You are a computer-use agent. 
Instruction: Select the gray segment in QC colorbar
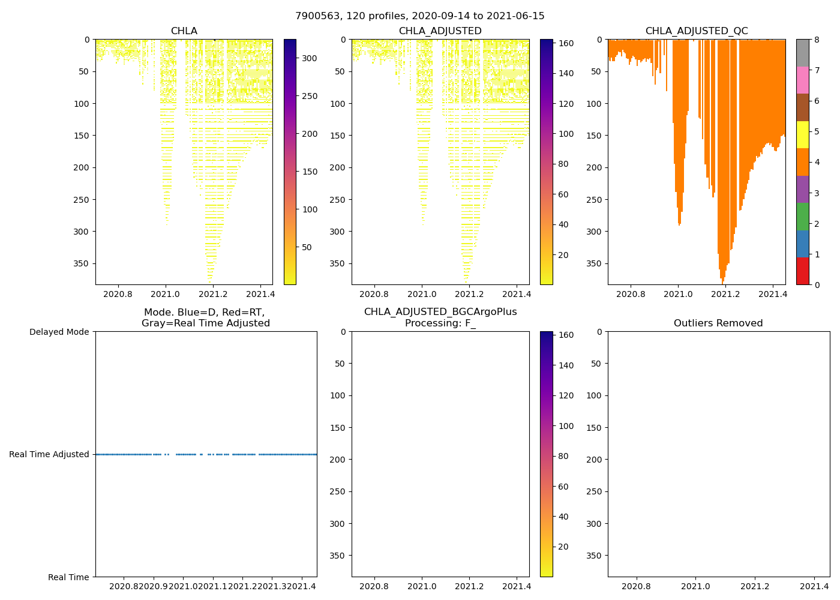pyautogui.click(x=802, y=53)
